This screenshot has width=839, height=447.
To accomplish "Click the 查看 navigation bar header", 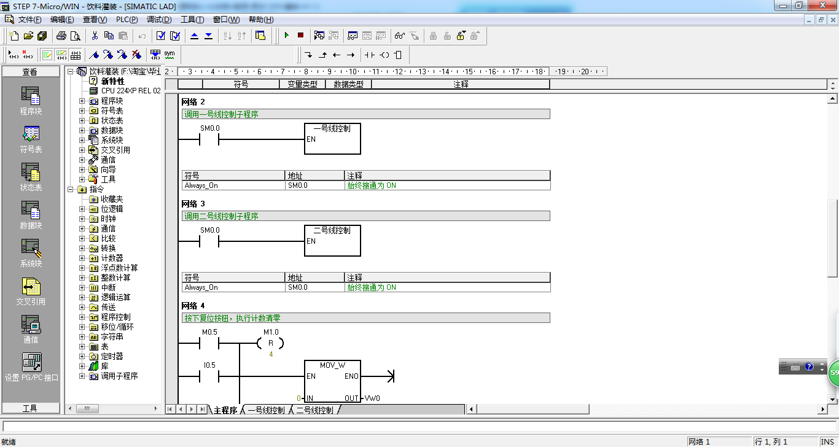I will pyautogui.click(x=31, y=72).
